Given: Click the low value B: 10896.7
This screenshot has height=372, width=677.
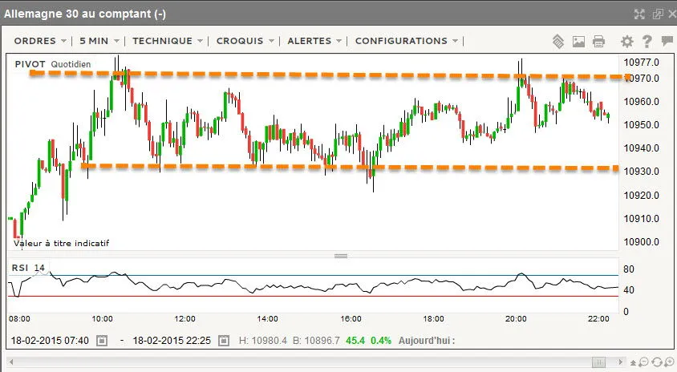Looking at the screenshot, I should pyautogui.click(x=317, y=341).
